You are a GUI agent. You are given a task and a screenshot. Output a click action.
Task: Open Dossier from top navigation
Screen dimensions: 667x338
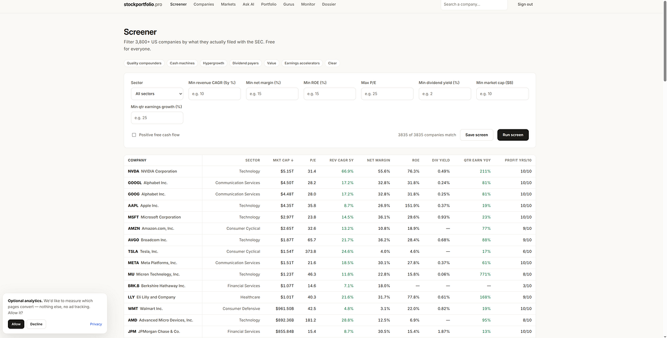coord(329,5)
